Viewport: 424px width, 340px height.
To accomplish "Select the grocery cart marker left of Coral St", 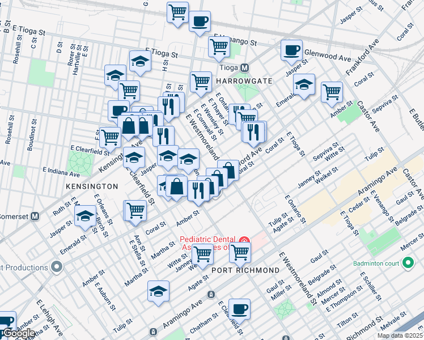I will click(x=136, y=210).
